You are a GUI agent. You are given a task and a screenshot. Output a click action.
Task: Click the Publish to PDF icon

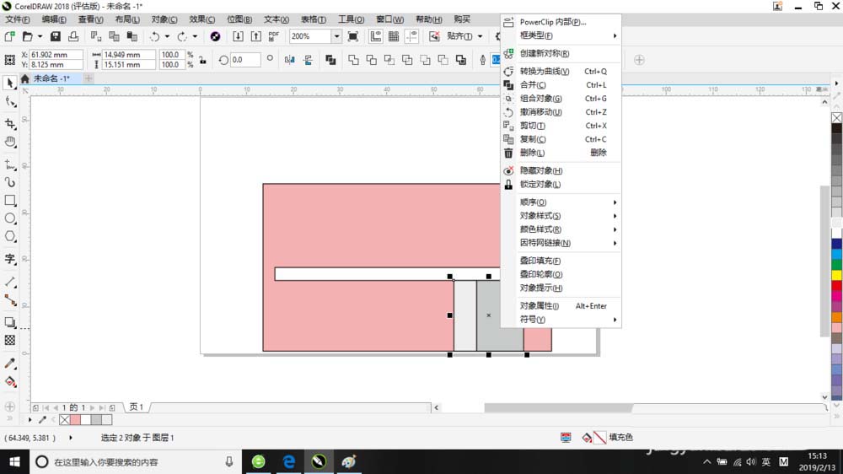pos(273,36)
